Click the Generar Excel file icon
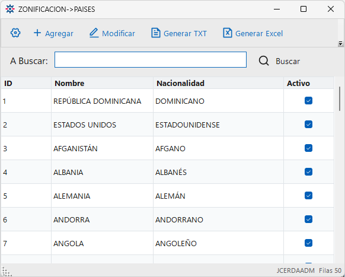This screenshot has width=345, height=277. 227,33
